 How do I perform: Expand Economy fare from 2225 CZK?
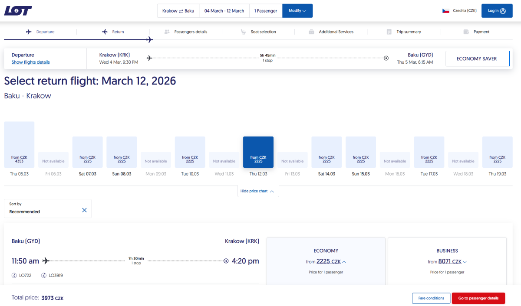coord(326,261)
